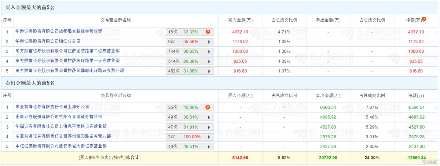
Task: Expand the arrow beside 49次 30.61%
Action: (x=209, y=117)
